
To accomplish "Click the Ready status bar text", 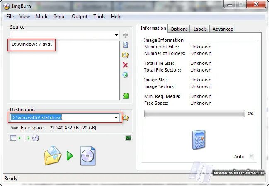I will tap(11, 179).
